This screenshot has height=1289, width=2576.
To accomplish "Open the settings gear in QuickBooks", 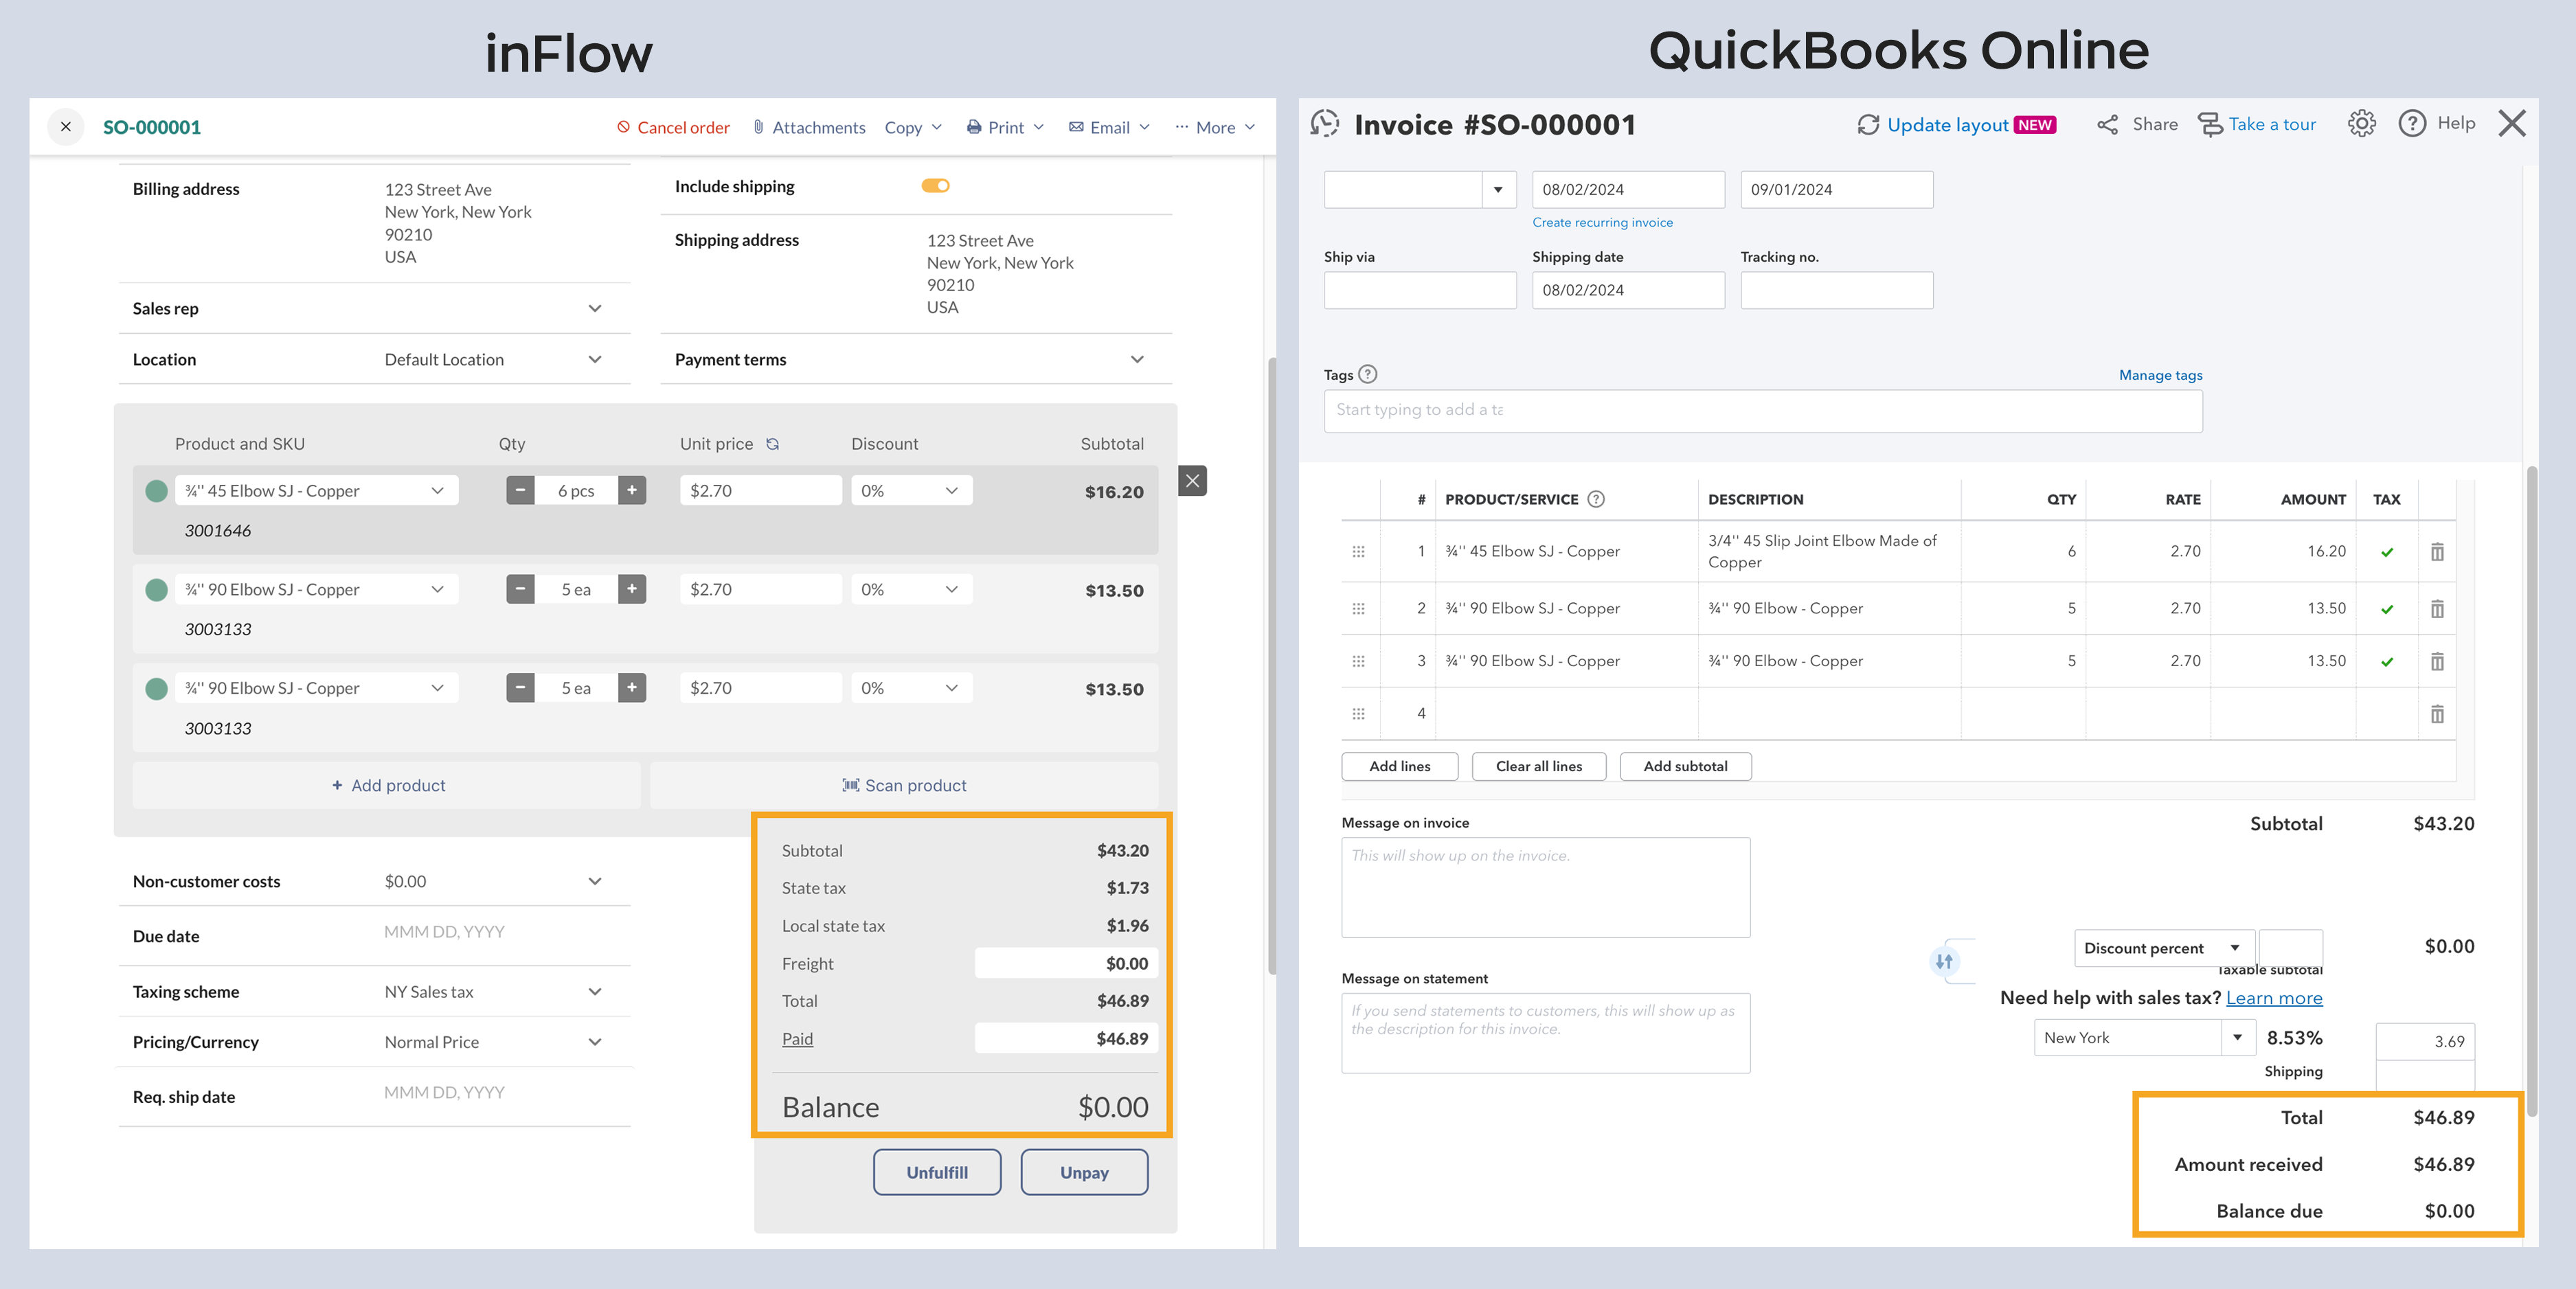I will coord(2362,123).
